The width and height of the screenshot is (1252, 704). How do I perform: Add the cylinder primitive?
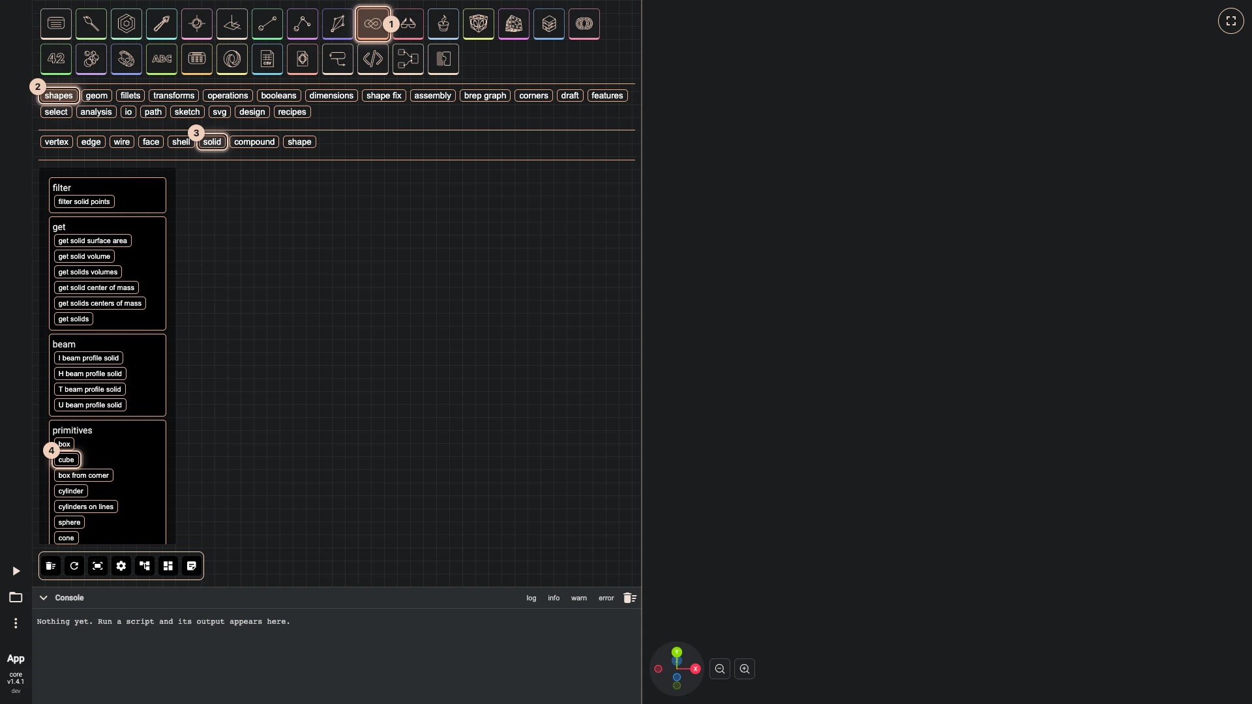point(71,491)
